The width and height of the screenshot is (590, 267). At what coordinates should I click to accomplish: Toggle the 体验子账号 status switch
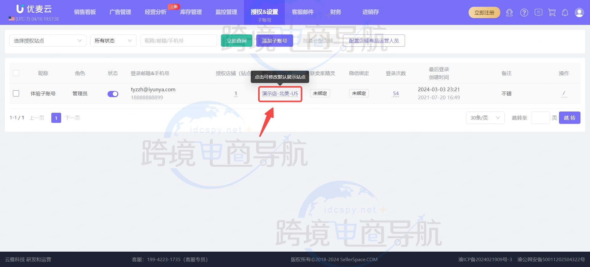113,94
